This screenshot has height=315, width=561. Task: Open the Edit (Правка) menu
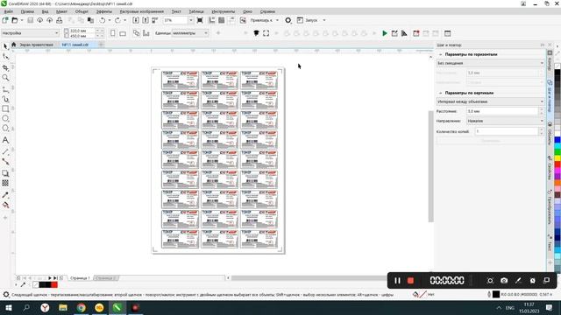(27, 11)
